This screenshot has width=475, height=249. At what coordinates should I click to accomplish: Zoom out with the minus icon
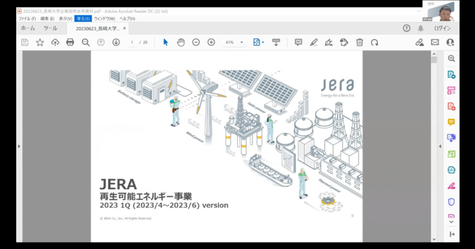pyautogui.click(x=196, y=42)
